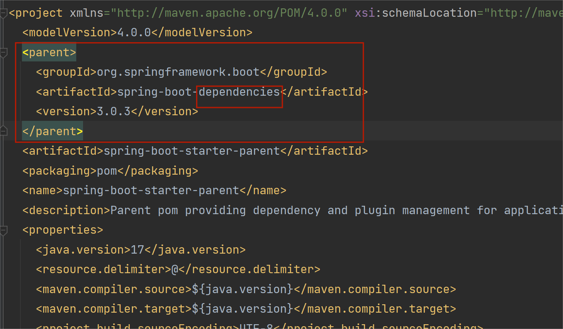Collapse the opening parent tag fold marker

[x=4, y=52]
